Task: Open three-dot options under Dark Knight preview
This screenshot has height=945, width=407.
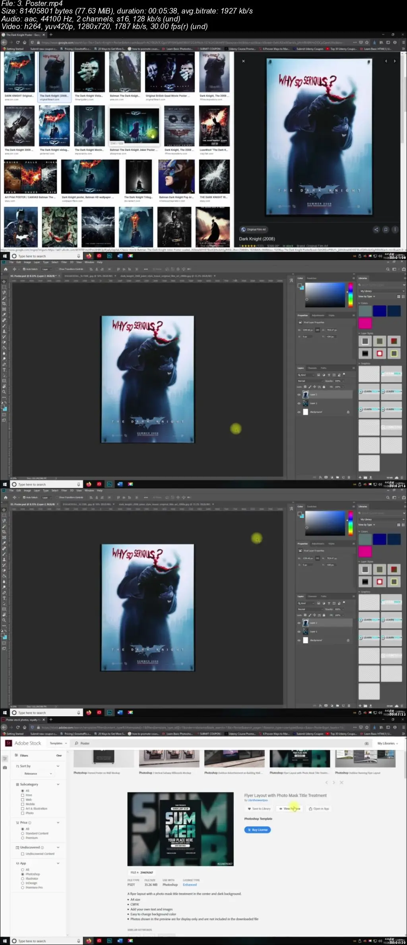Action: 395,229
